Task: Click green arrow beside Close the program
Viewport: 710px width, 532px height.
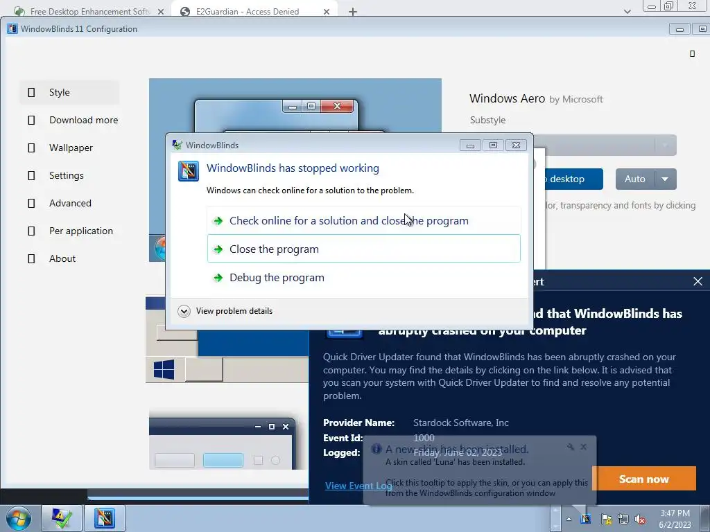Action: point(218,249)
